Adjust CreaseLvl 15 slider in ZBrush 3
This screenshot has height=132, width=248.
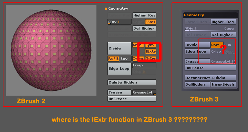coord(224,62)
